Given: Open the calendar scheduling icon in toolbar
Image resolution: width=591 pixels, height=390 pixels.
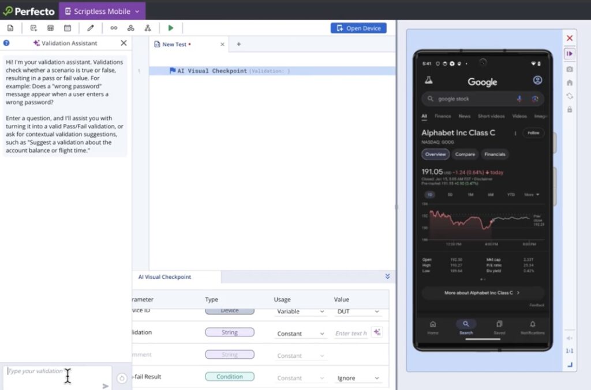Looking at the screenshot, I should tap(68, 28).
